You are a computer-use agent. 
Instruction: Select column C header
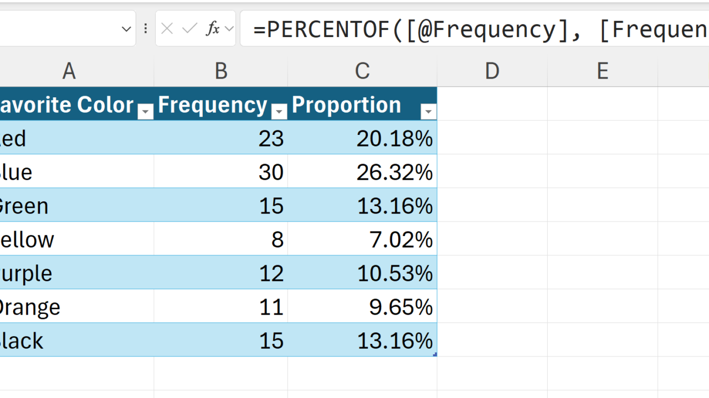tap(362, 71)
